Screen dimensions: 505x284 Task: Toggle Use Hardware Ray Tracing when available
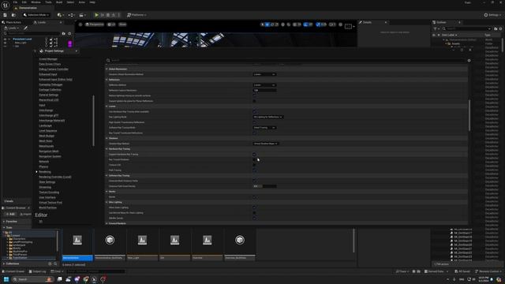254,111
